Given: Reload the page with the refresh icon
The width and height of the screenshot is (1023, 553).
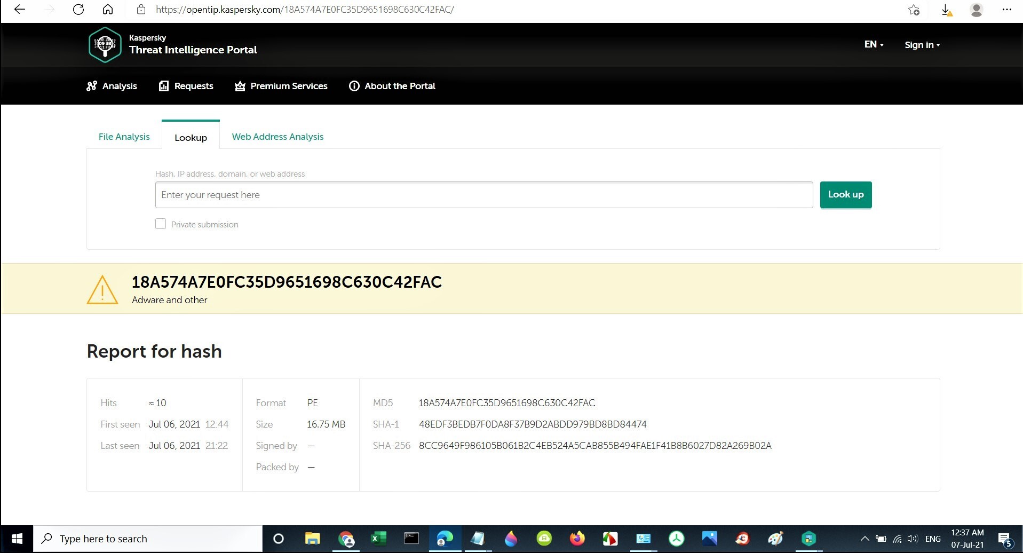Looking at the screenshot, I should point(78,10).
